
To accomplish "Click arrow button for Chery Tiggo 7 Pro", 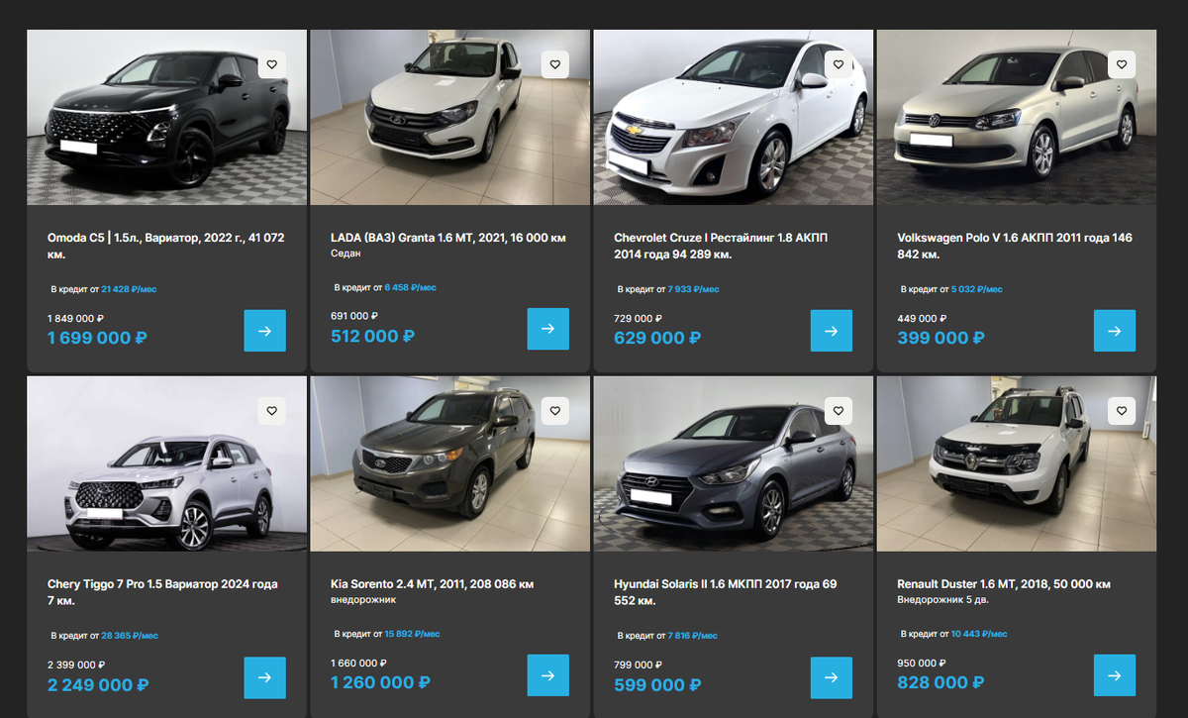I will tap(265, 677).
